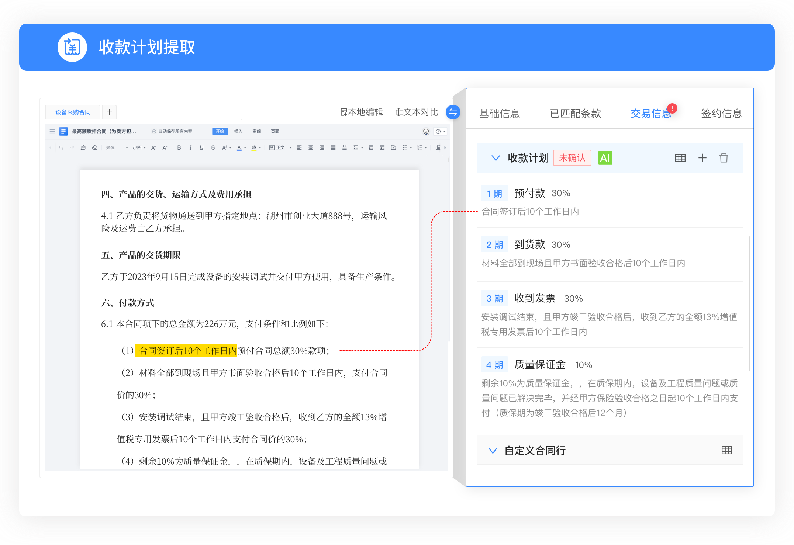
Task: Apply superscript formatting icon
Action: pos(224,147)
